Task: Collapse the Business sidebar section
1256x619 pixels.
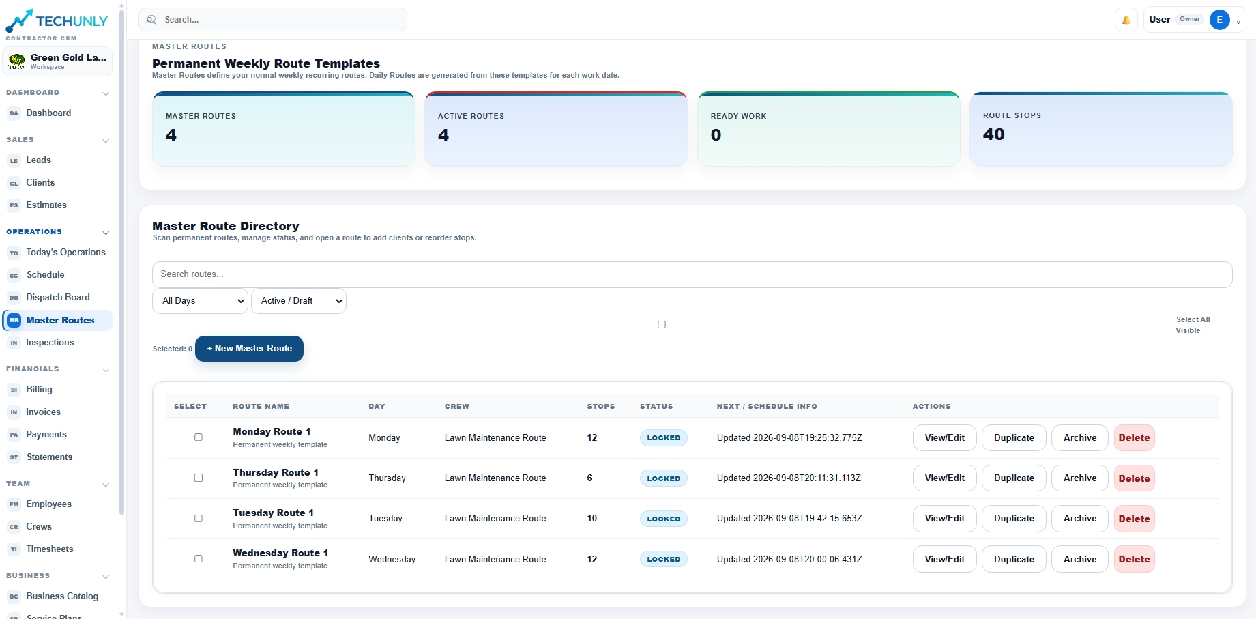Action: tap(106, 577)
